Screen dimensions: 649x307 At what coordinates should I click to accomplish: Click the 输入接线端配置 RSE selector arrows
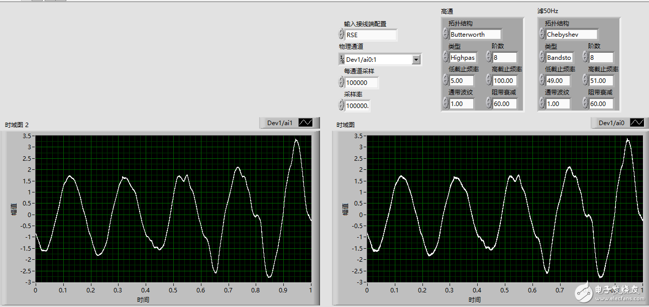point(342,35)
